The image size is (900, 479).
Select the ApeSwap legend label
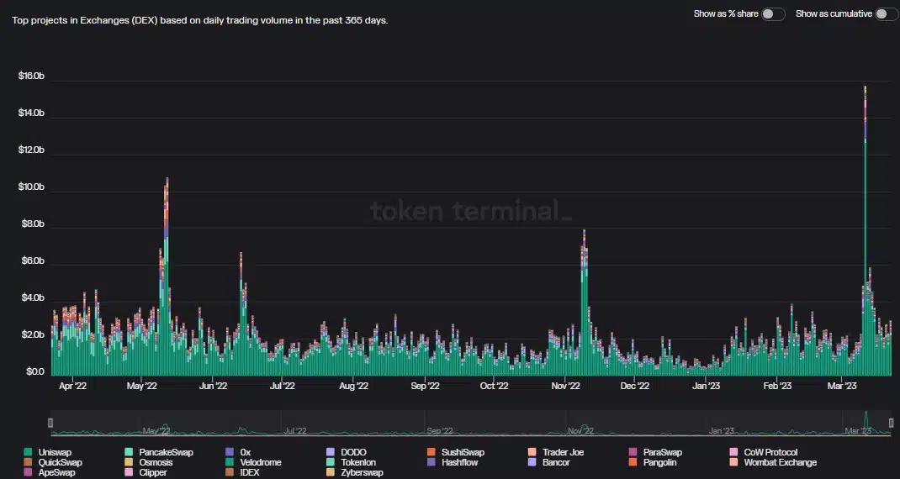[57, 472]
